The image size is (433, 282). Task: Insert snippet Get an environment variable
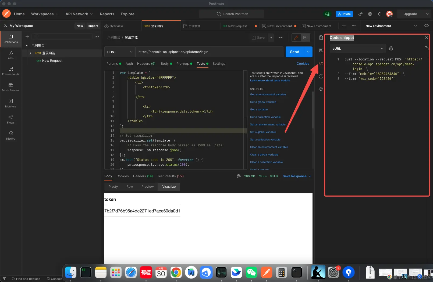point(268,95)
